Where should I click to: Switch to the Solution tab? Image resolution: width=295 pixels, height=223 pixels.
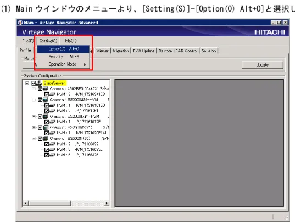tap(209, 51)
